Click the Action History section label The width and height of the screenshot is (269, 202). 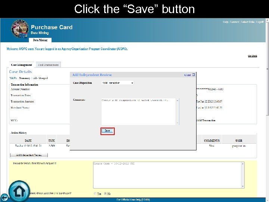tap(19, 132)
